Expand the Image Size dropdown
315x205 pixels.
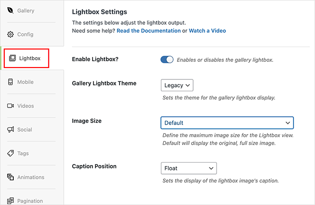click(227, 123)
